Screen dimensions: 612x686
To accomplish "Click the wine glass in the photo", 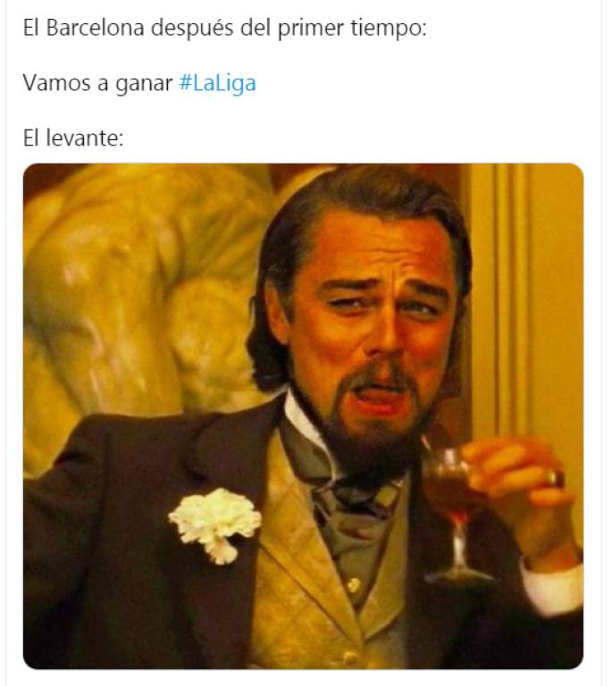I will [453, 511].
